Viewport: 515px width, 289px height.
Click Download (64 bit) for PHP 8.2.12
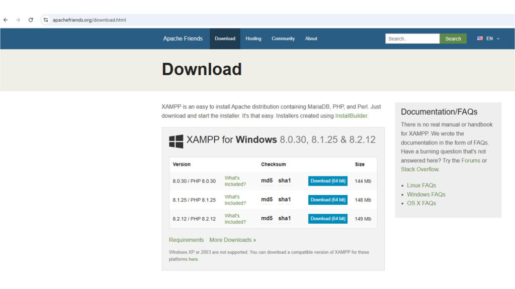(x=327, y=219)
